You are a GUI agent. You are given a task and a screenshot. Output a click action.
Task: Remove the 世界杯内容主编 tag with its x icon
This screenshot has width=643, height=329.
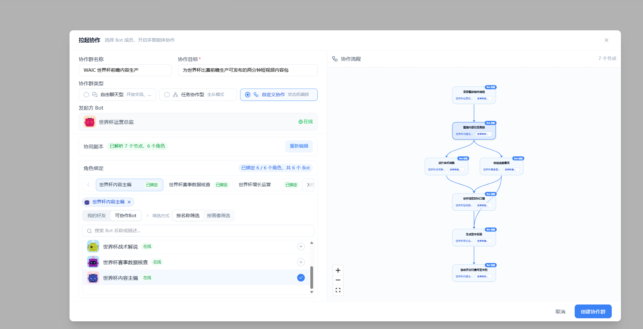(x=129, y=202)
